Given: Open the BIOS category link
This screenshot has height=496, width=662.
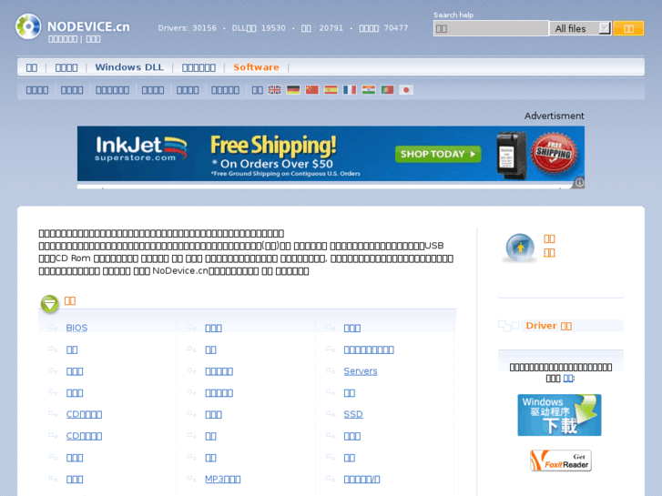Looking at the screenshot, I should pyautogui.click(x=76, y=328).
